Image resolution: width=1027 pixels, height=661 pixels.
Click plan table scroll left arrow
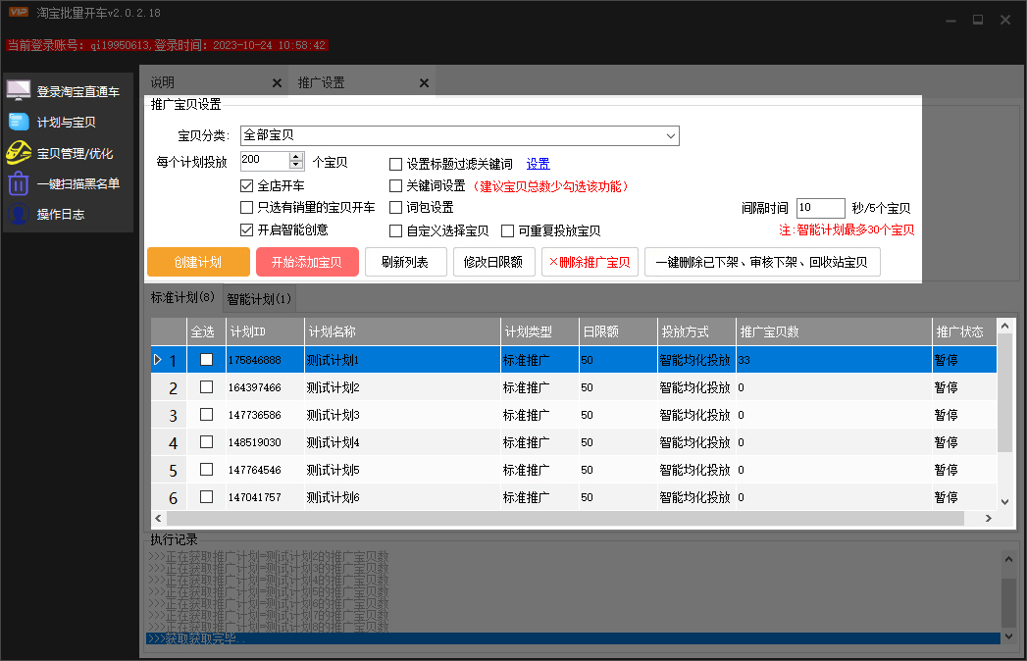click(x=158, y=518)
